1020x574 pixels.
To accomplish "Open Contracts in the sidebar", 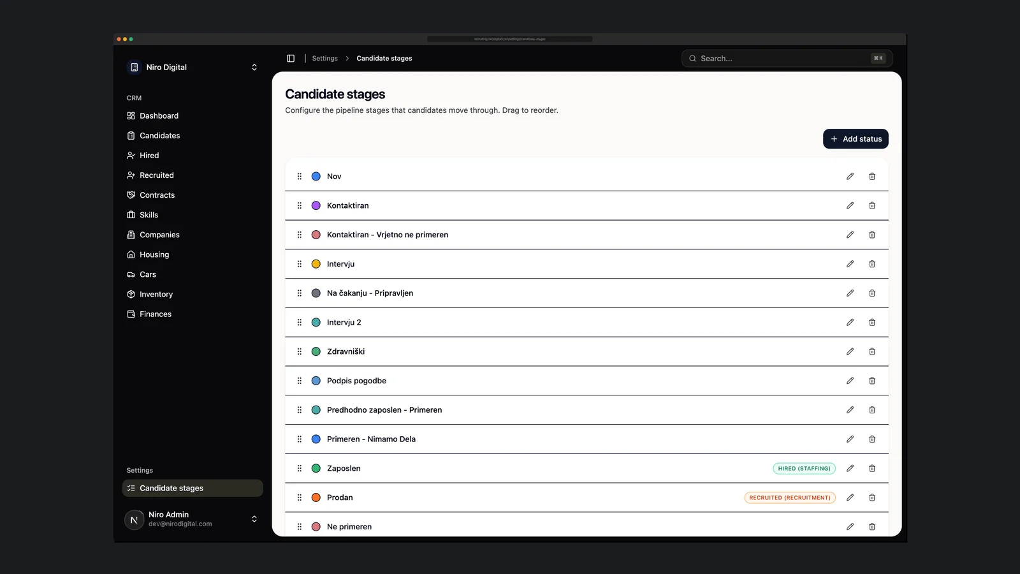I will (x=193, y=195).
